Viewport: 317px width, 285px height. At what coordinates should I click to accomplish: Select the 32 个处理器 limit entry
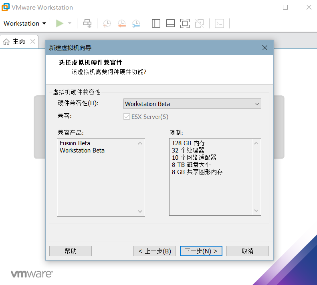click(188, 150)
